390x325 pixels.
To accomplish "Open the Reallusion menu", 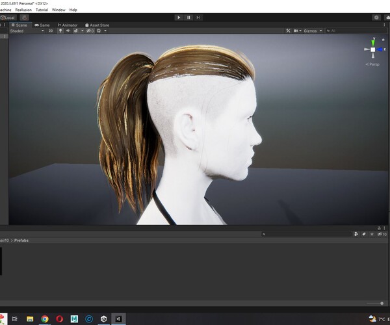I will coord(23,10).
